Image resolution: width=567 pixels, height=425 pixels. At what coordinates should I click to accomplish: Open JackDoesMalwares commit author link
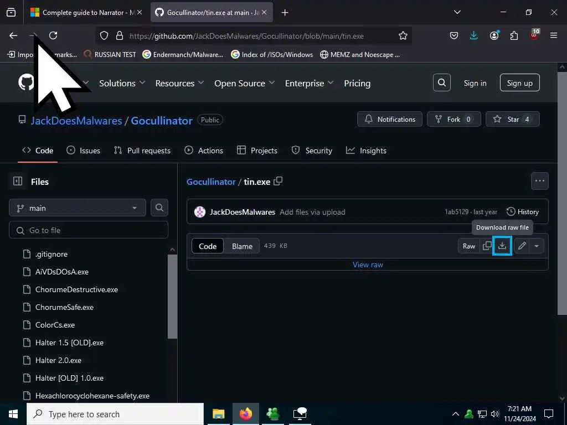[243, 212]
